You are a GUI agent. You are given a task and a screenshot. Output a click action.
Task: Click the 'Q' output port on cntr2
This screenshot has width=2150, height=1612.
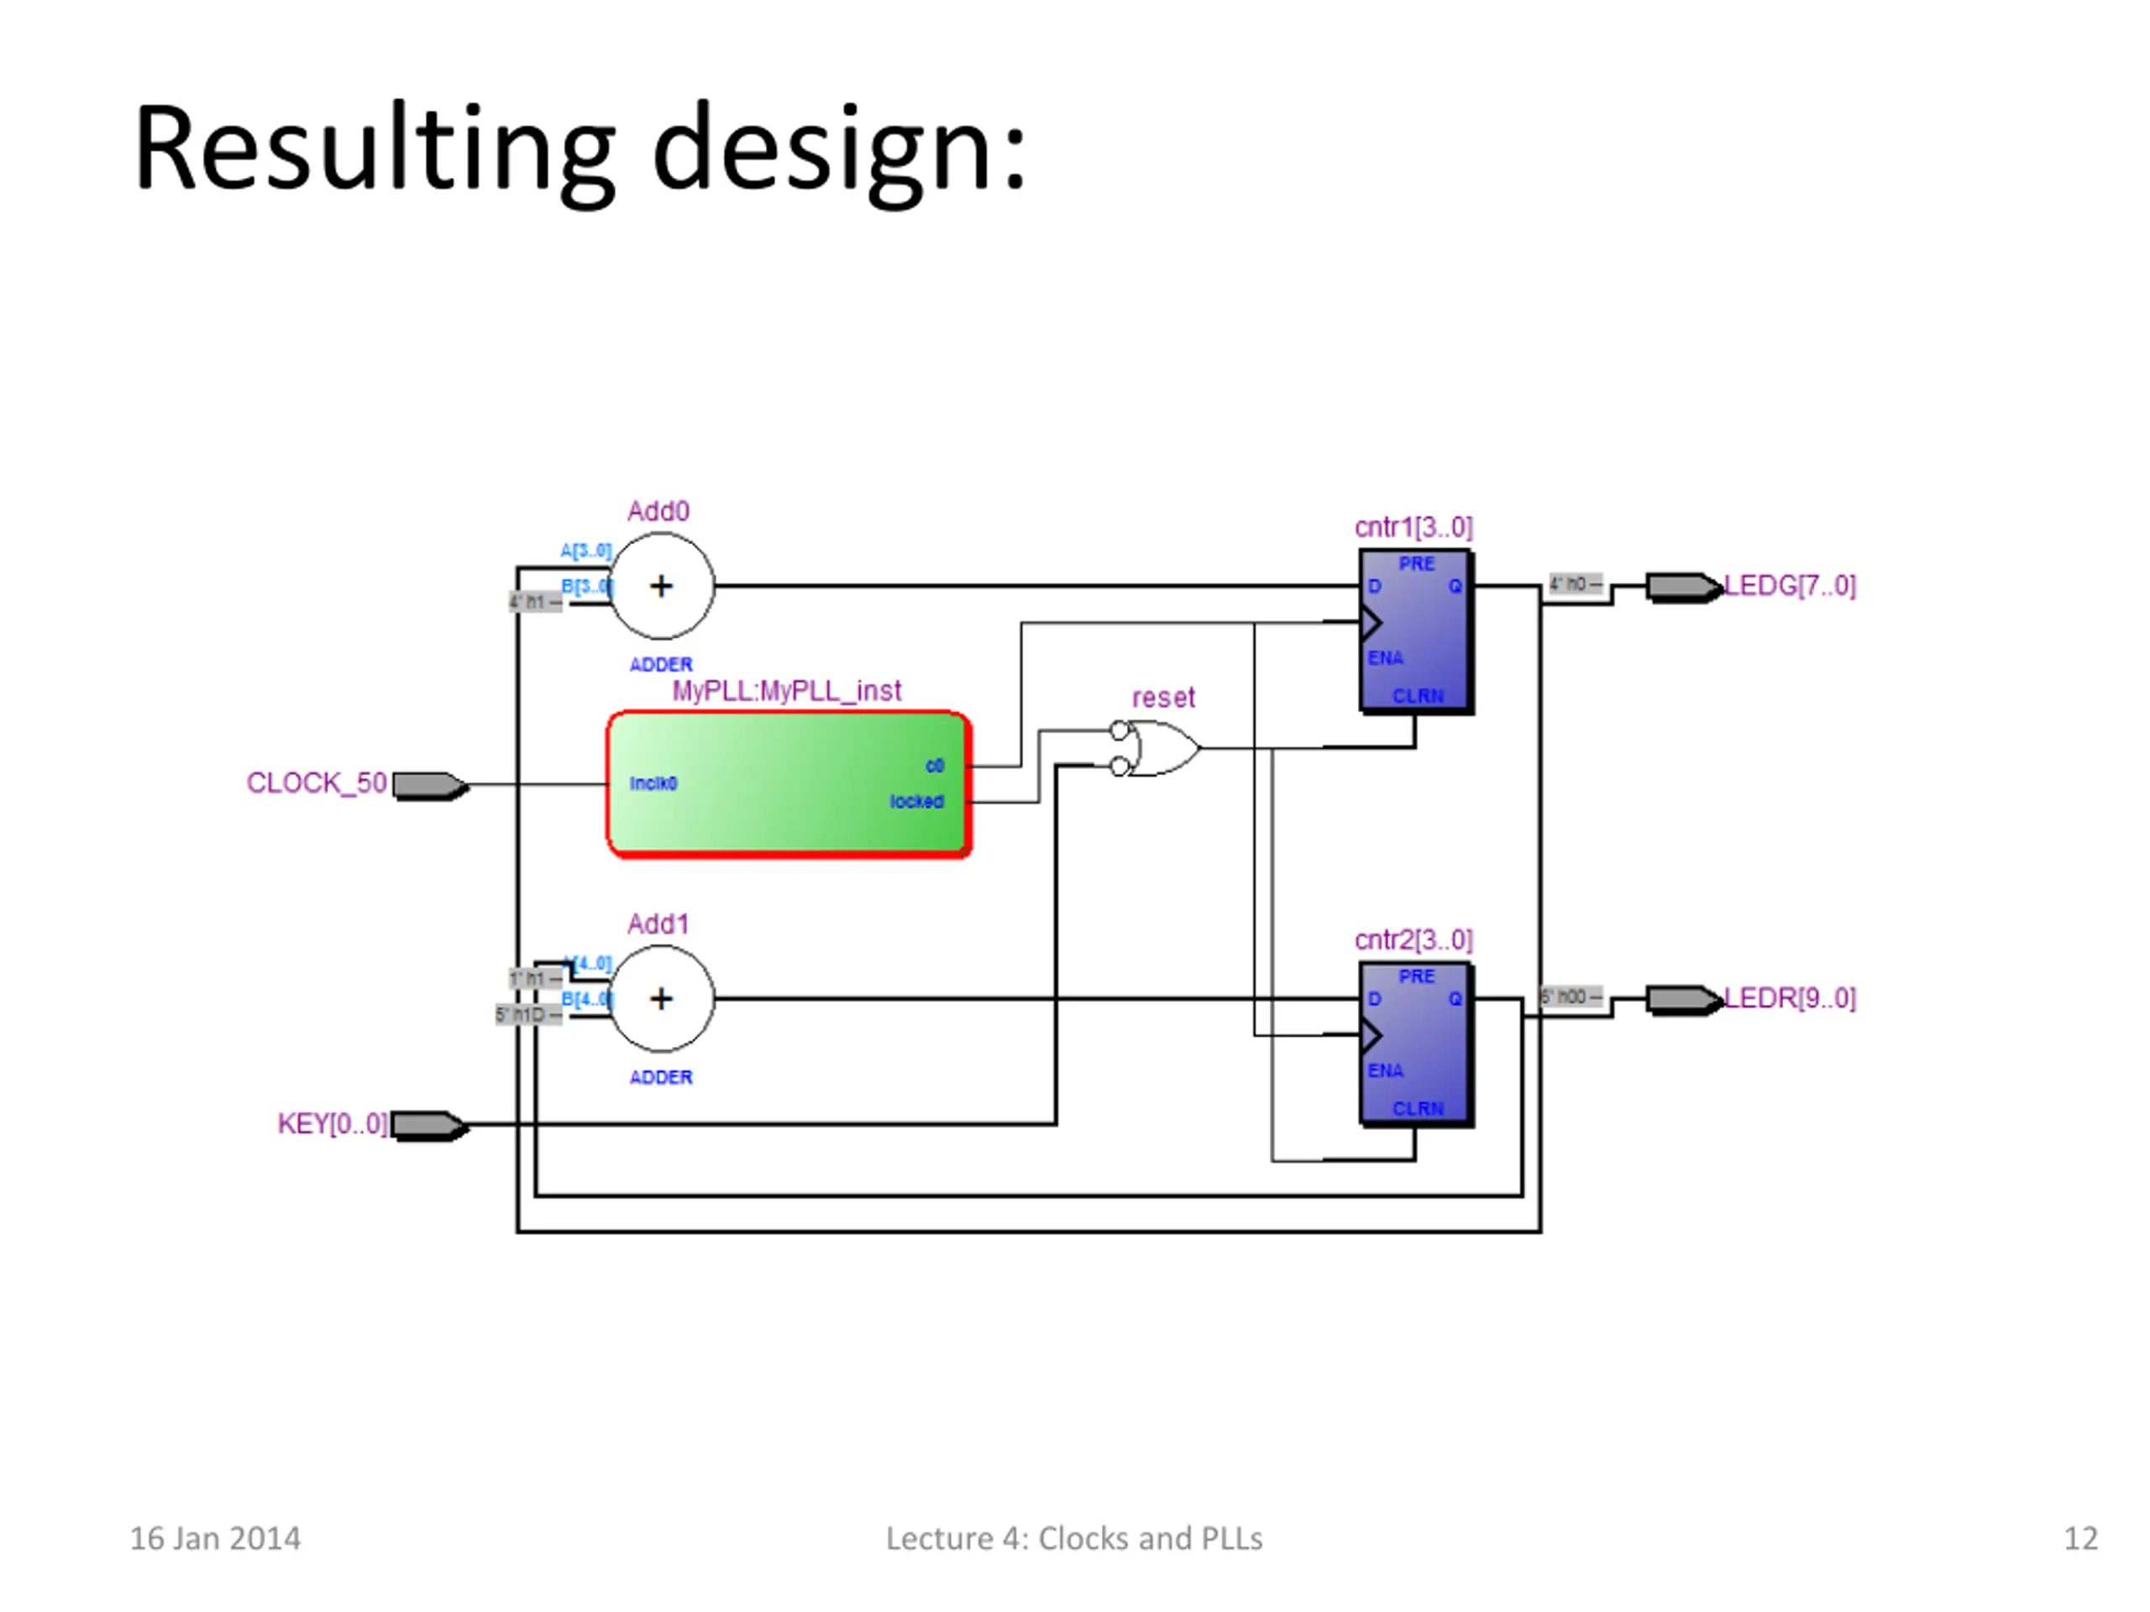(1455, 999)
